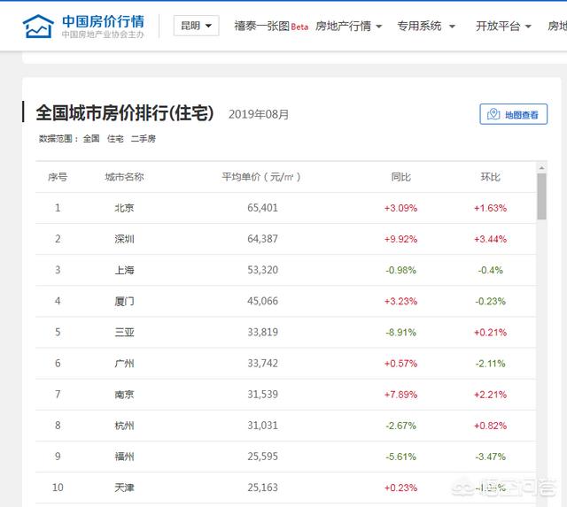Click 厦门 in the ranking table
The width and height of the screenshot is (567, 507).
coord(124,301)
